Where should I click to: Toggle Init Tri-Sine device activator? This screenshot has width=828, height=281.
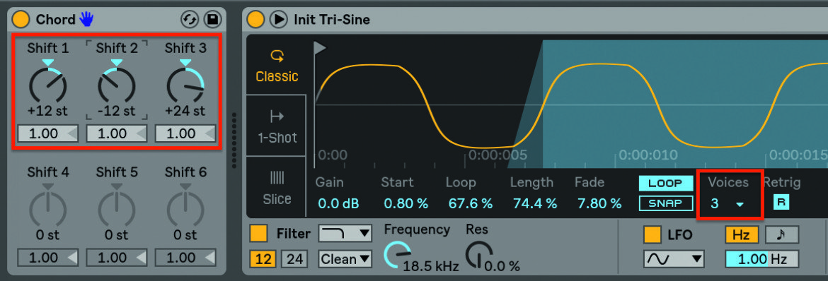[255, 20]
